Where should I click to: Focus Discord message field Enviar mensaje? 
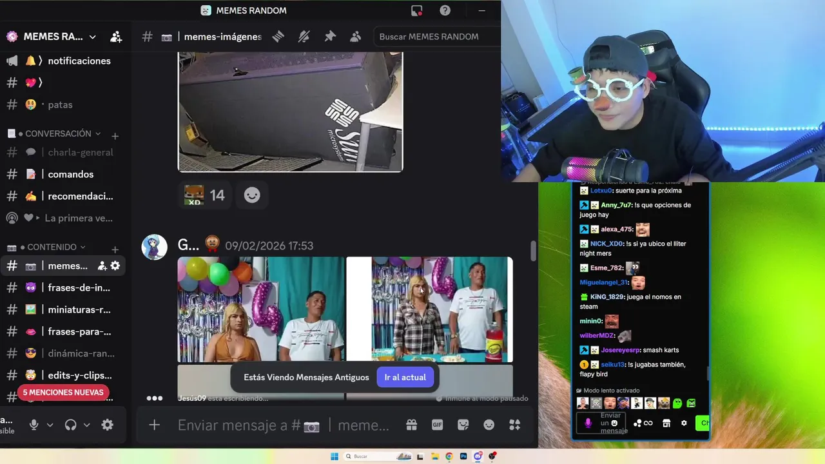(284, 425)
